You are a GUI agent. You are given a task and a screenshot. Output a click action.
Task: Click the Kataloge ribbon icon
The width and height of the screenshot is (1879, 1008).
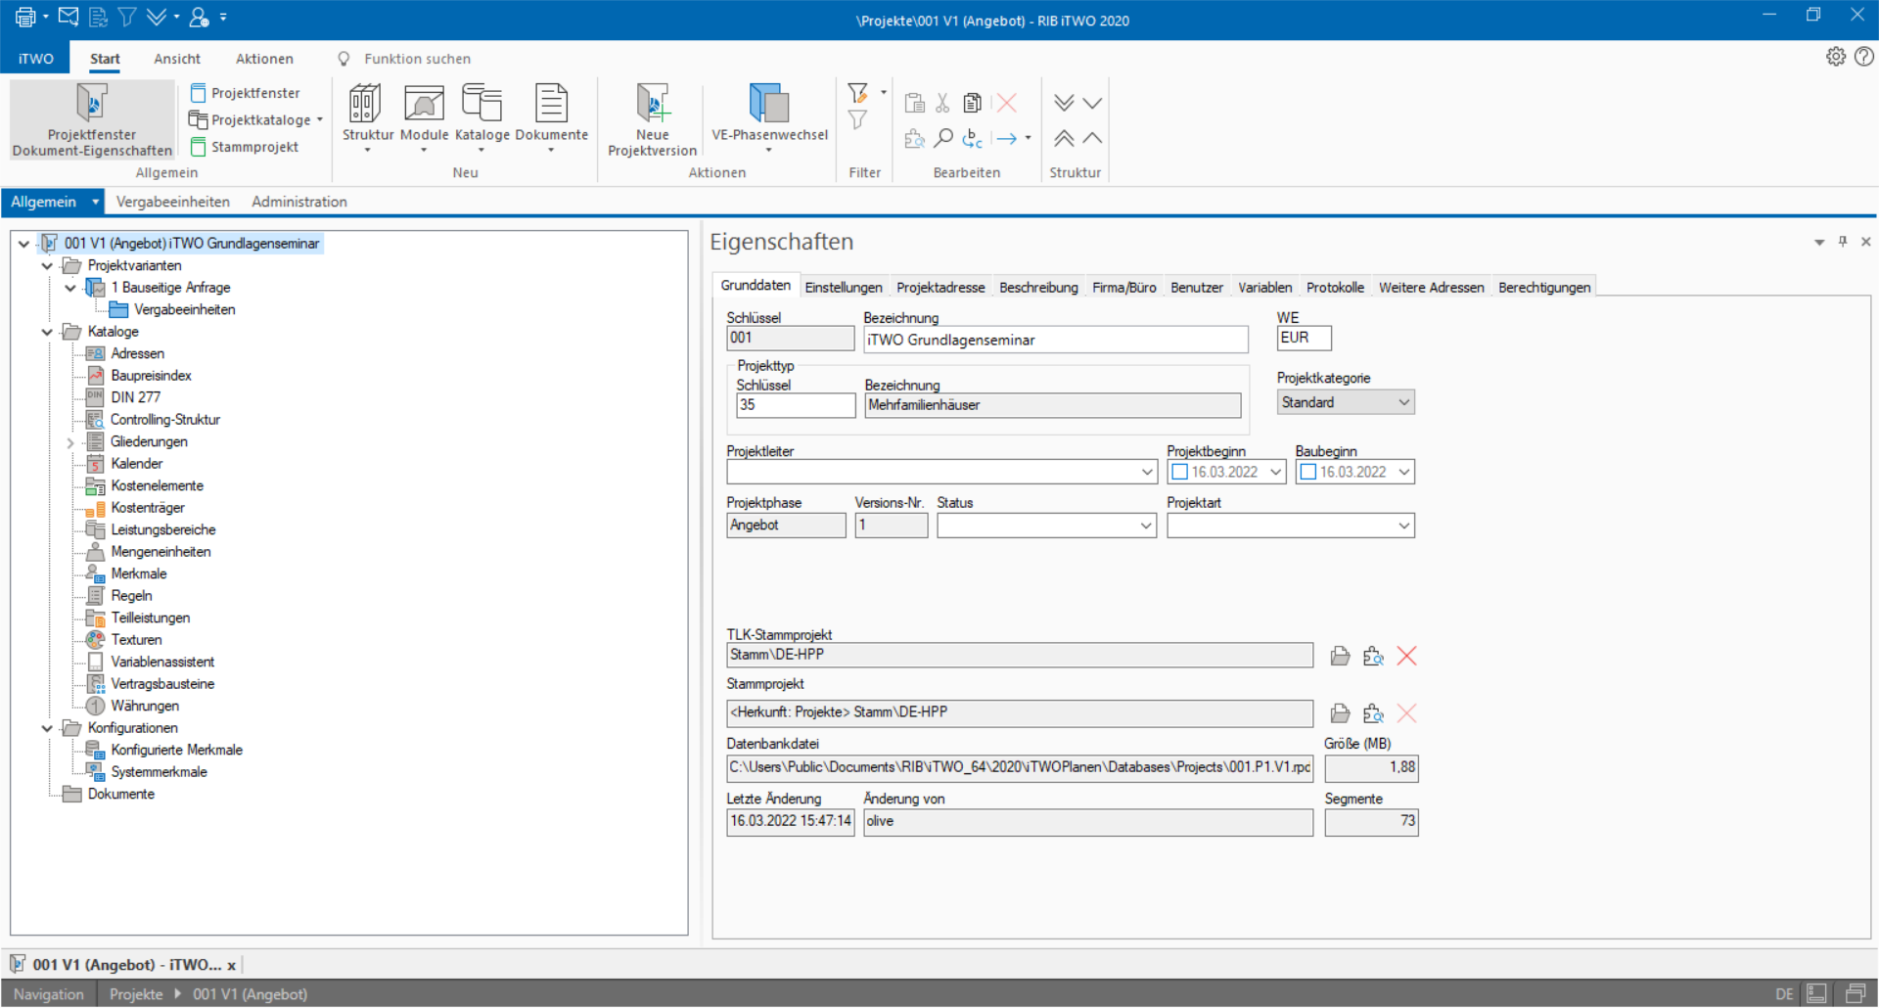481,104
